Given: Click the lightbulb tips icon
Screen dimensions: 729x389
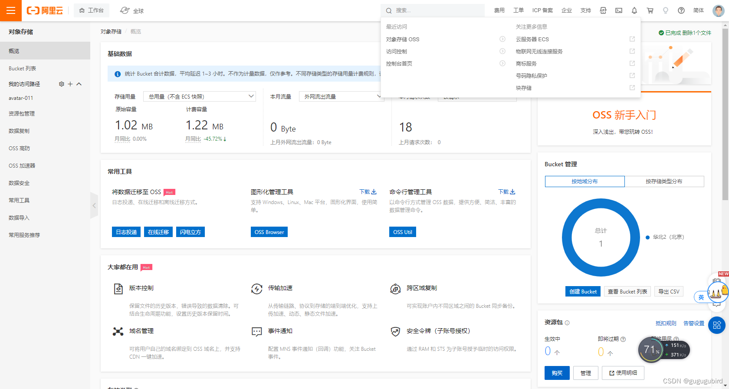Looking at the screenshot, I should tap(666, 10).
